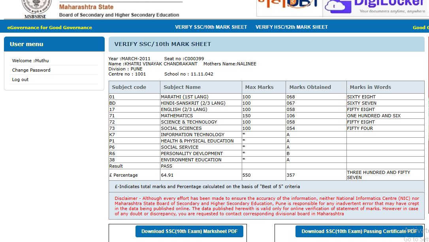Click the Subject Name column header
Viewport: 429px width, 242px height.
(182, 87)
